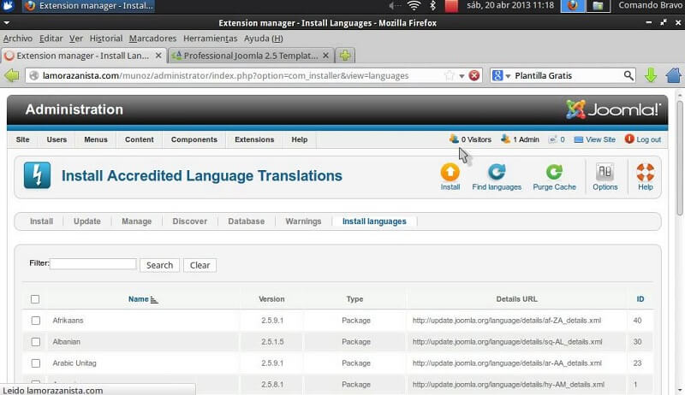Click the Search filter button
Viewport: 685px width, 395px height.
pos(159,265)
